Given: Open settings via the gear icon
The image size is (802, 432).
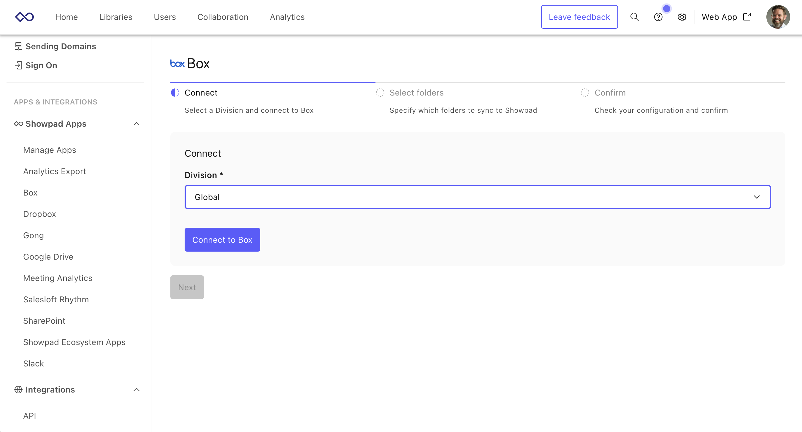Looking at the screenshot, I should click(x=682, y=17).
